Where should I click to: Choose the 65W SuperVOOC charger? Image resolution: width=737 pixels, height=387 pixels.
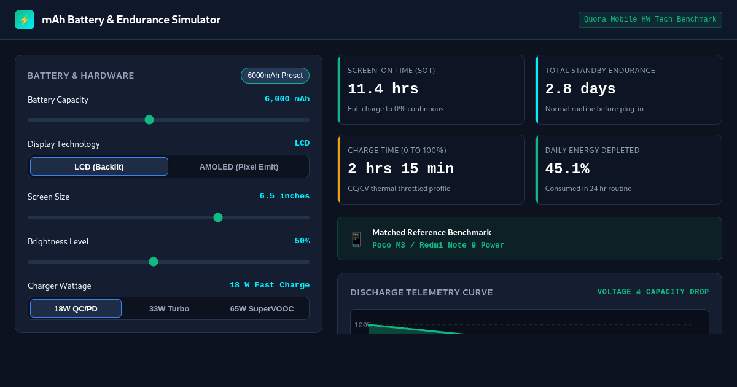coord(262,308)
